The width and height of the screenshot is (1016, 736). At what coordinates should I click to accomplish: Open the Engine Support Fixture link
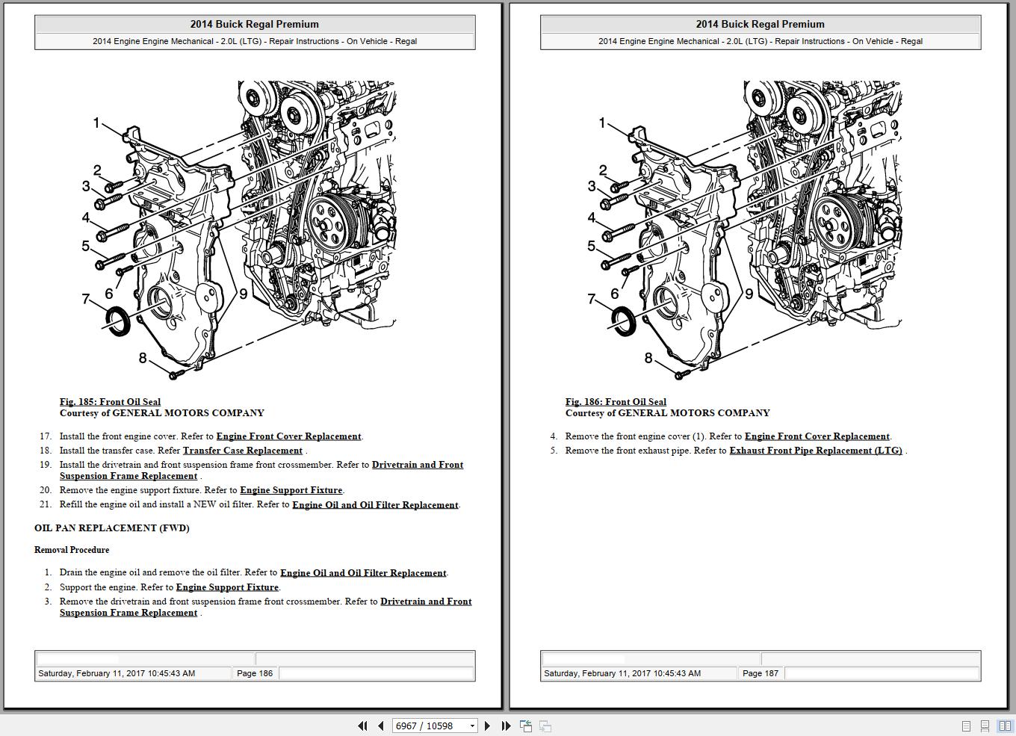pos(291,489)
